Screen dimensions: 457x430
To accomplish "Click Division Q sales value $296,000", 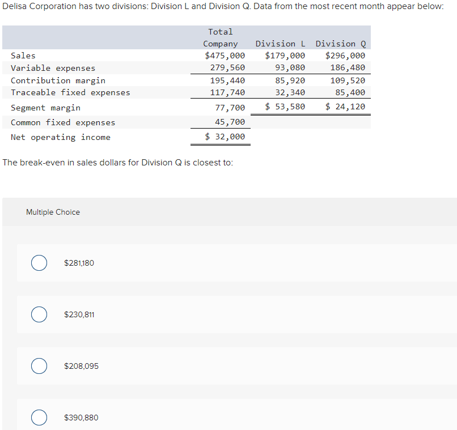I will pos(345,56).
